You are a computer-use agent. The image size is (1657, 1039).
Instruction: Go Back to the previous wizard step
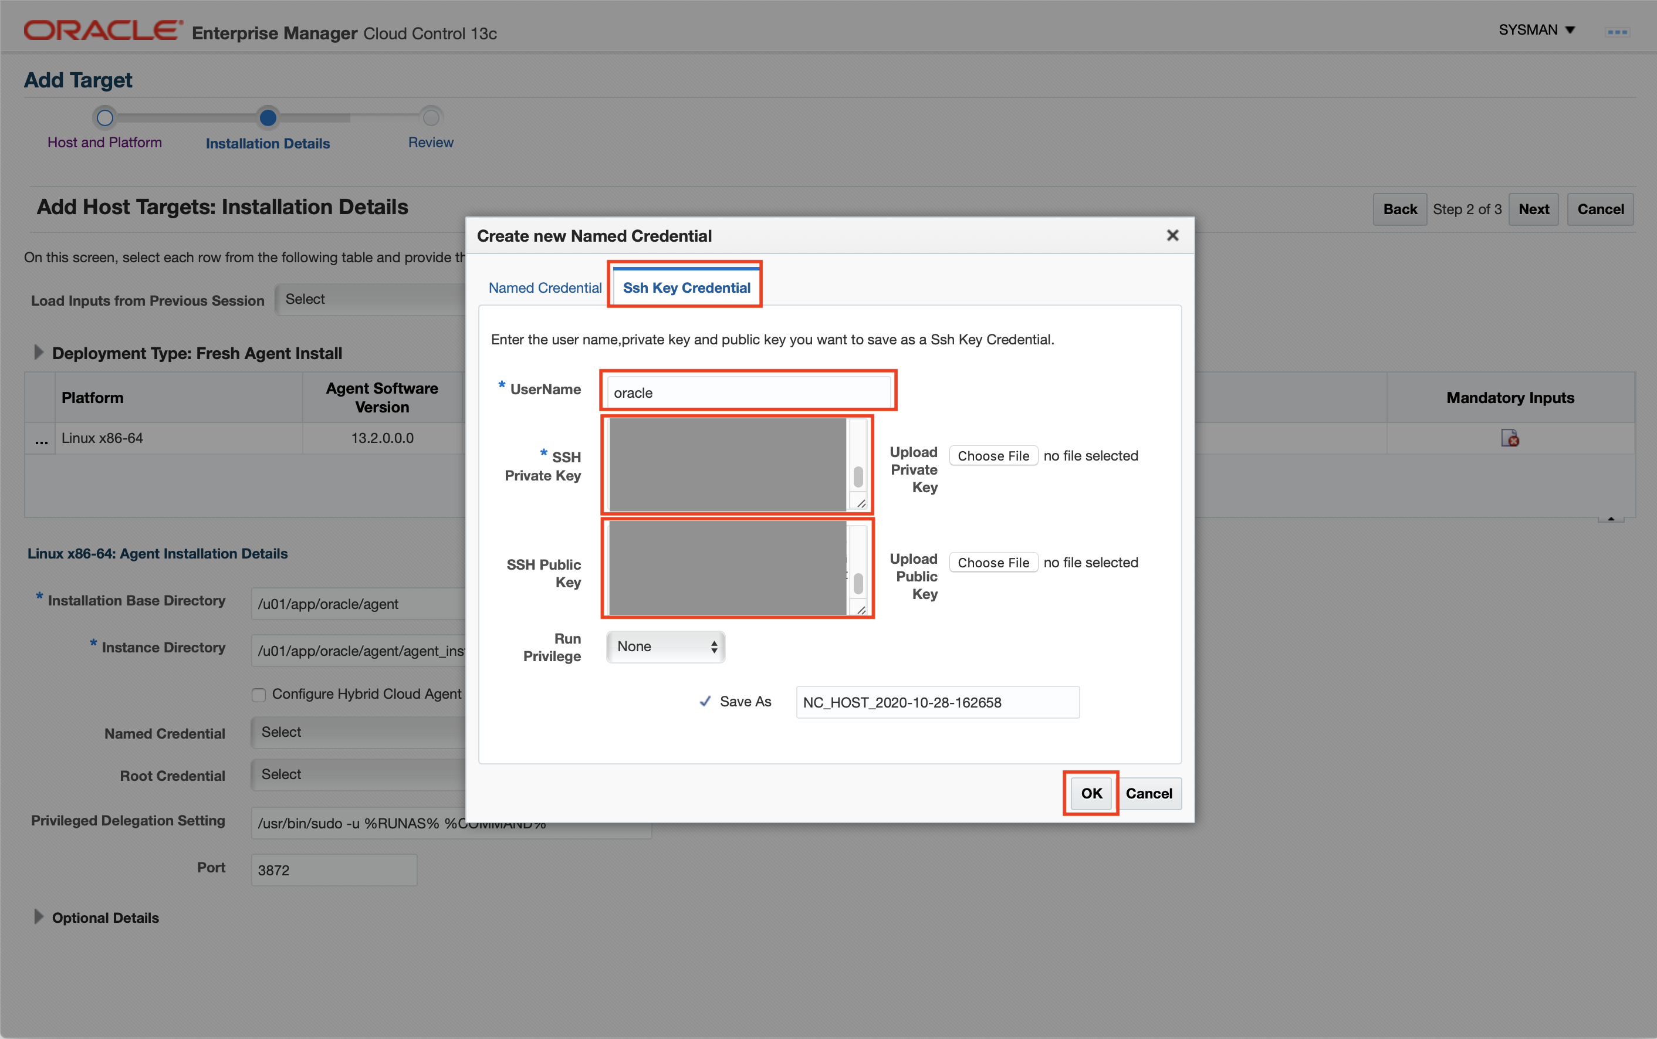(x=1399, y=209)
